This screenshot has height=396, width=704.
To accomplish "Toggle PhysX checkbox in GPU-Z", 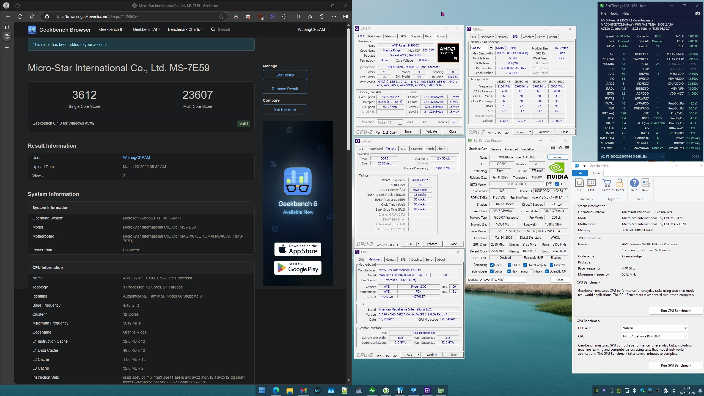I will click(x=532, y=271).
